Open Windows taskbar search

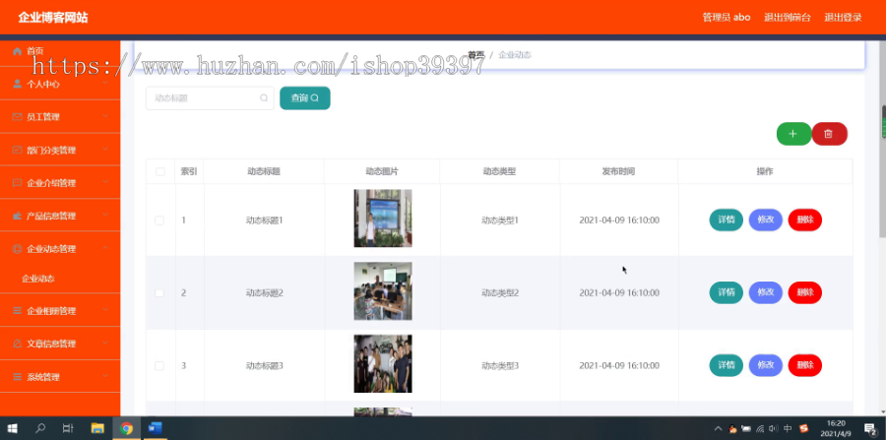pos(40,428)
